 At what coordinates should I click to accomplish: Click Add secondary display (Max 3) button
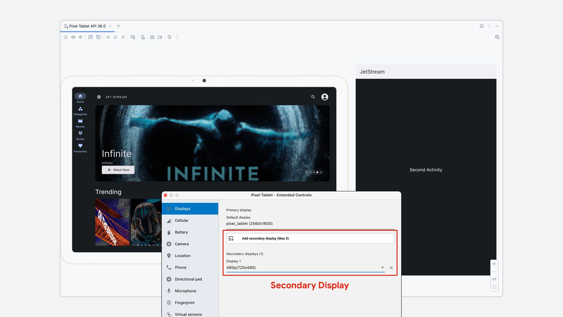click(x=310, y=238)
